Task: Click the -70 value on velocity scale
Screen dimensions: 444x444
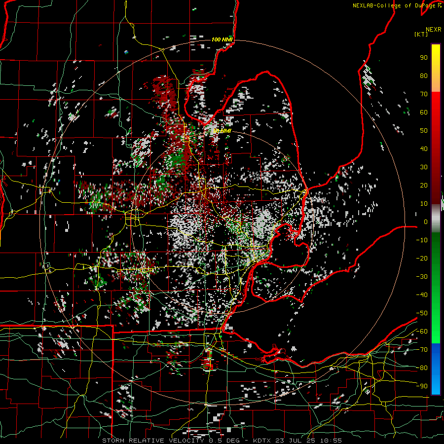Action: tap(422, 350)
